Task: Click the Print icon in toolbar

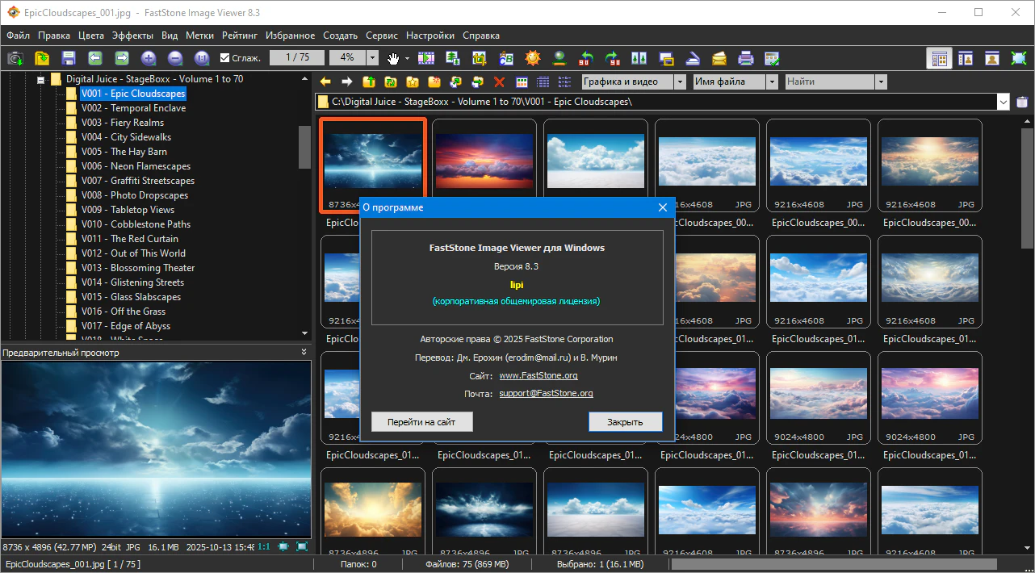Action: point(745,58)
